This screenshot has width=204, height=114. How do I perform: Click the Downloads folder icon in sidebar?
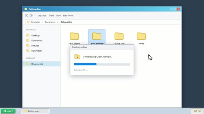coord(28,50)
